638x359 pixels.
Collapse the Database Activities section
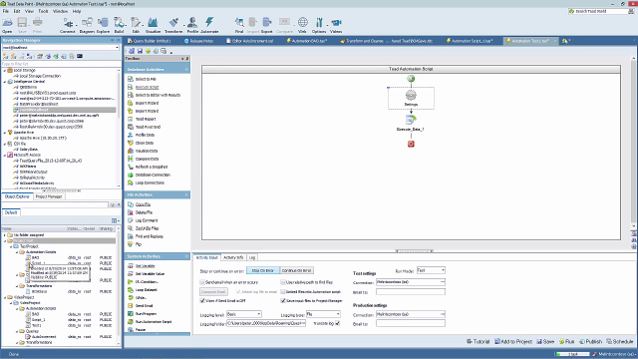click(186, 70)
